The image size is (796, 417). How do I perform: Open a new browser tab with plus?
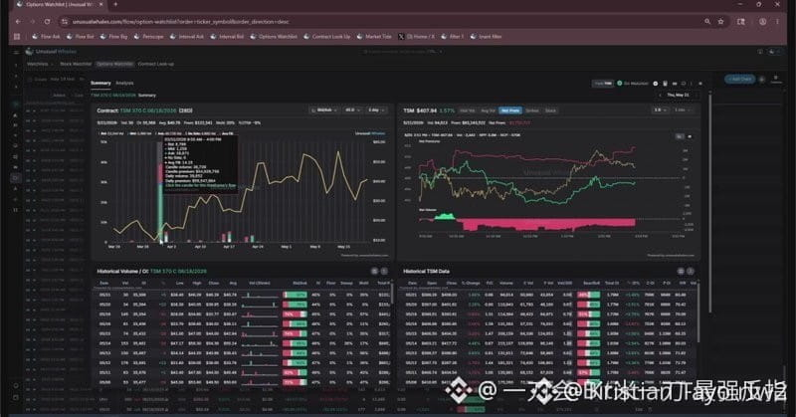[115, 4]
